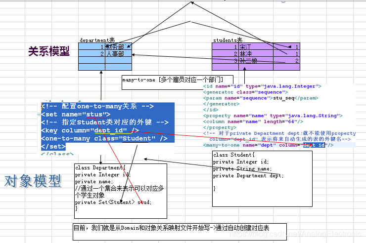The width and height of the screenshot is (366, 243).
Task: Click the comment "通过一个集合来表示可以对应多个学生对象"
Action: click(120, 192)
